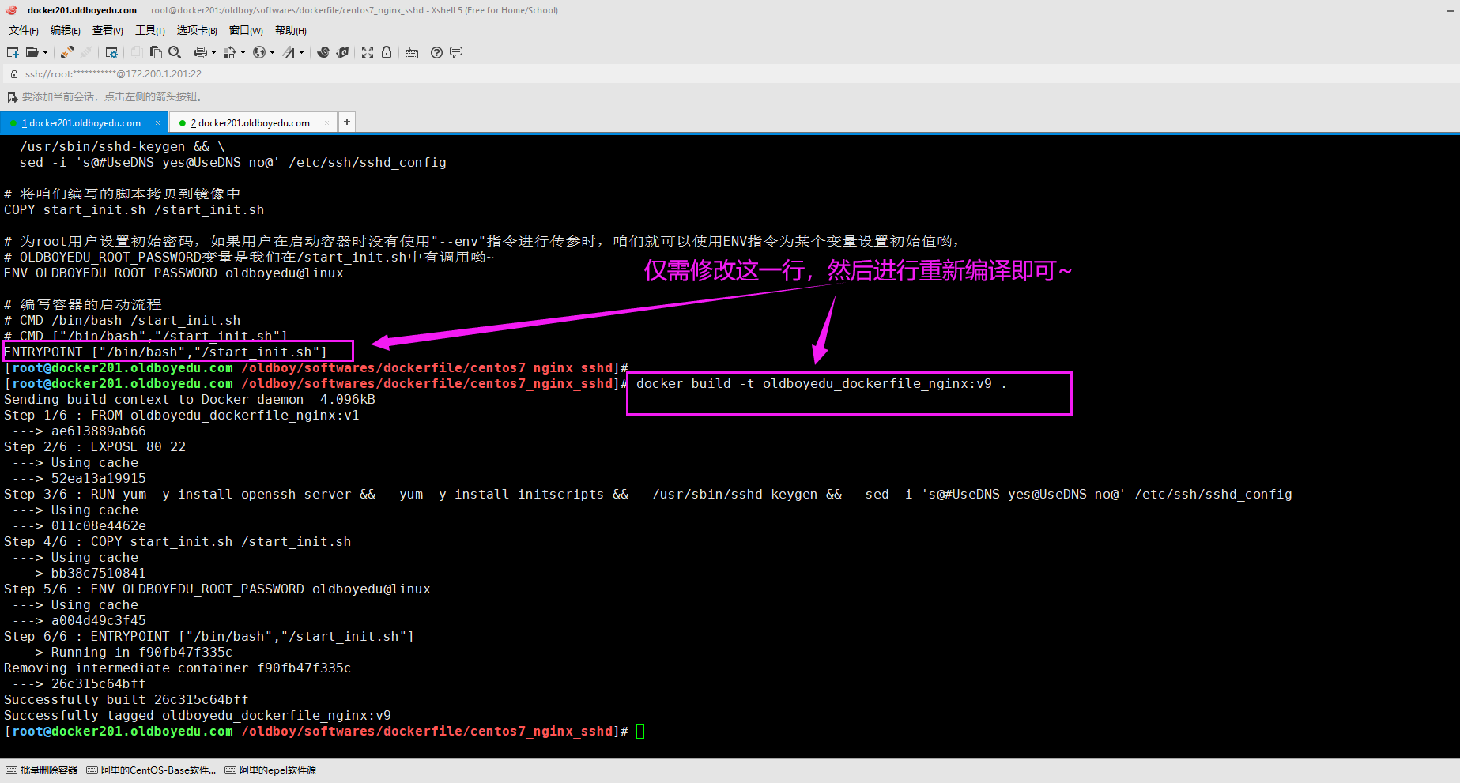Expand the Font dropdown arrow
Viewport: 1460px width, 783px height.
click(x=302, y=53)
